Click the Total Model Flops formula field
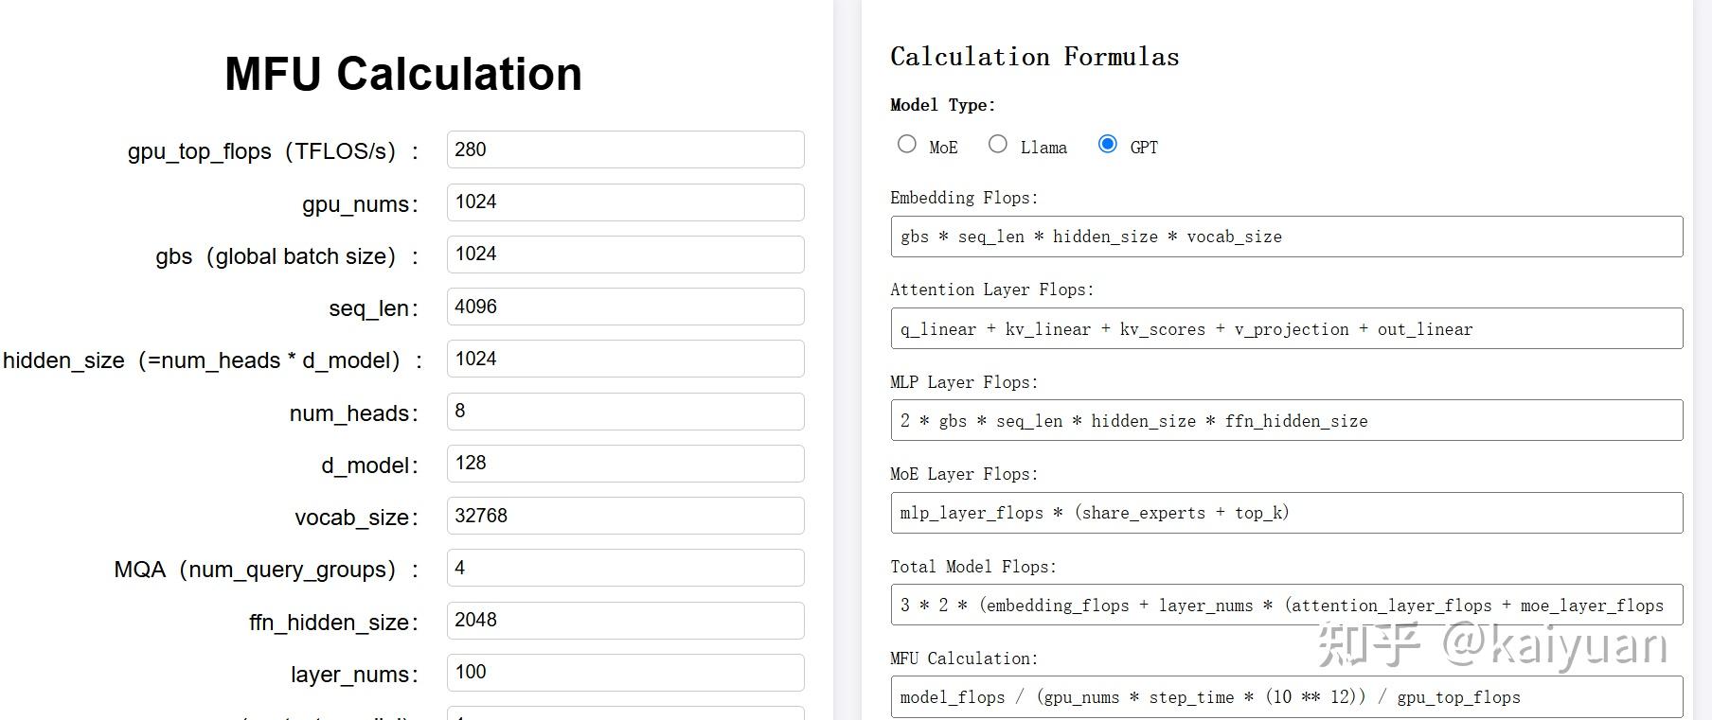This screenshot has height=720, width=1712. pyautogui.click(x=1286, y=605)
